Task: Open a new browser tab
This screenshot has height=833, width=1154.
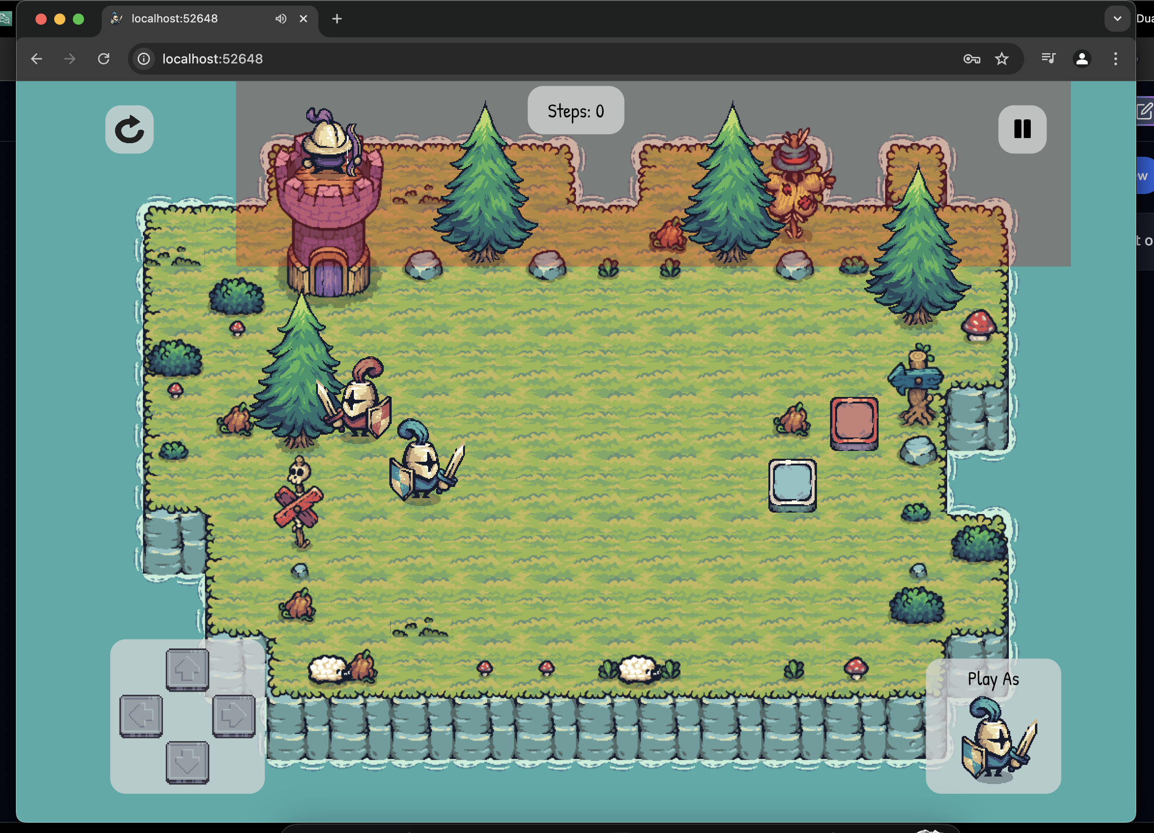Action: pos(337,19)
